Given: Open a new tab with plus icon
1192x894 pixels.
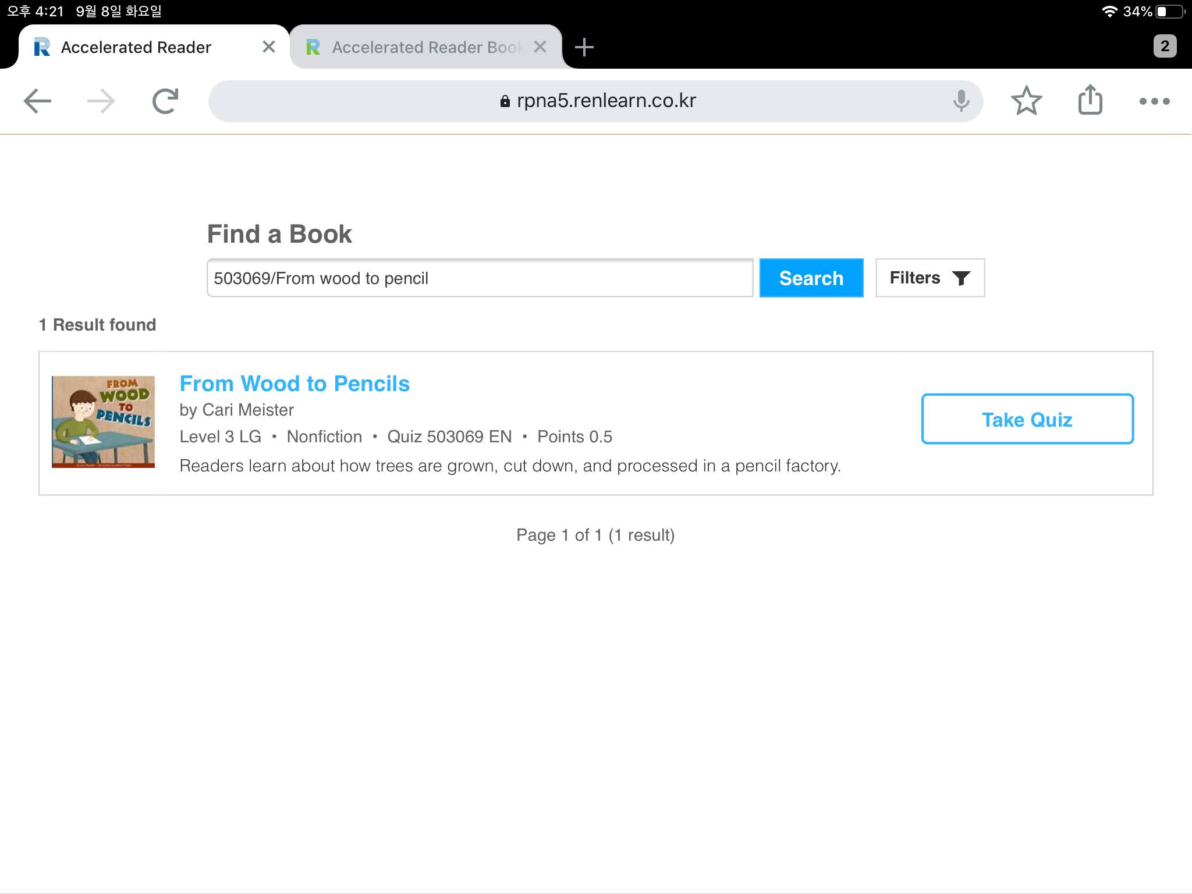Looking at the screenshot, I should (x=584, y=47).
